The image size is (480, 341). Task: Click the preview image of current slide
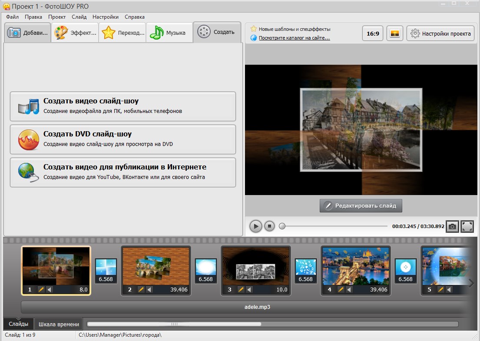[361, 130]
